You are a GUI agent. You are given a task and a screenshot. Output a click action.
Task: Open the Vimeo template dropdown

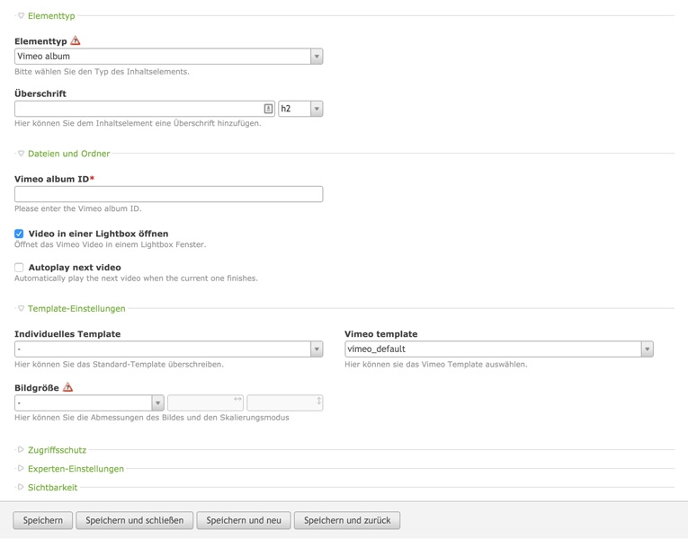tap(498, 349)
